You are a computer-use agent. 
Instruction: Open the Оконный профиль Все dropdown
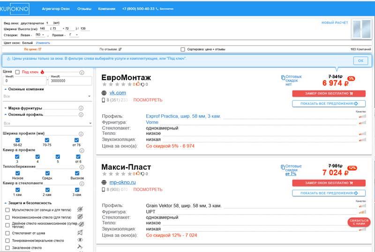point(47,123)
